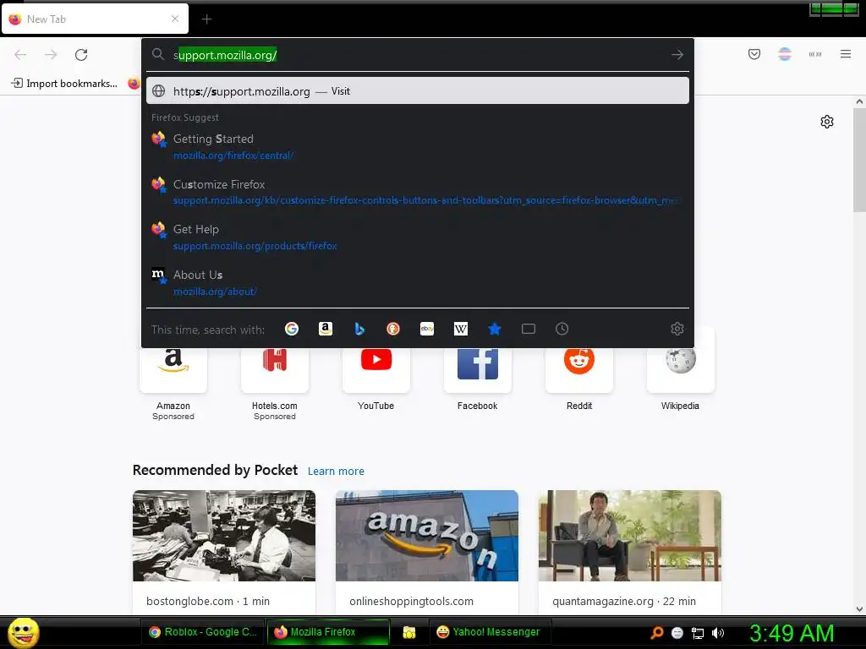
Task: Click the 3:49 AM clock
Action: pyautogui.click(x=791, y=633)
